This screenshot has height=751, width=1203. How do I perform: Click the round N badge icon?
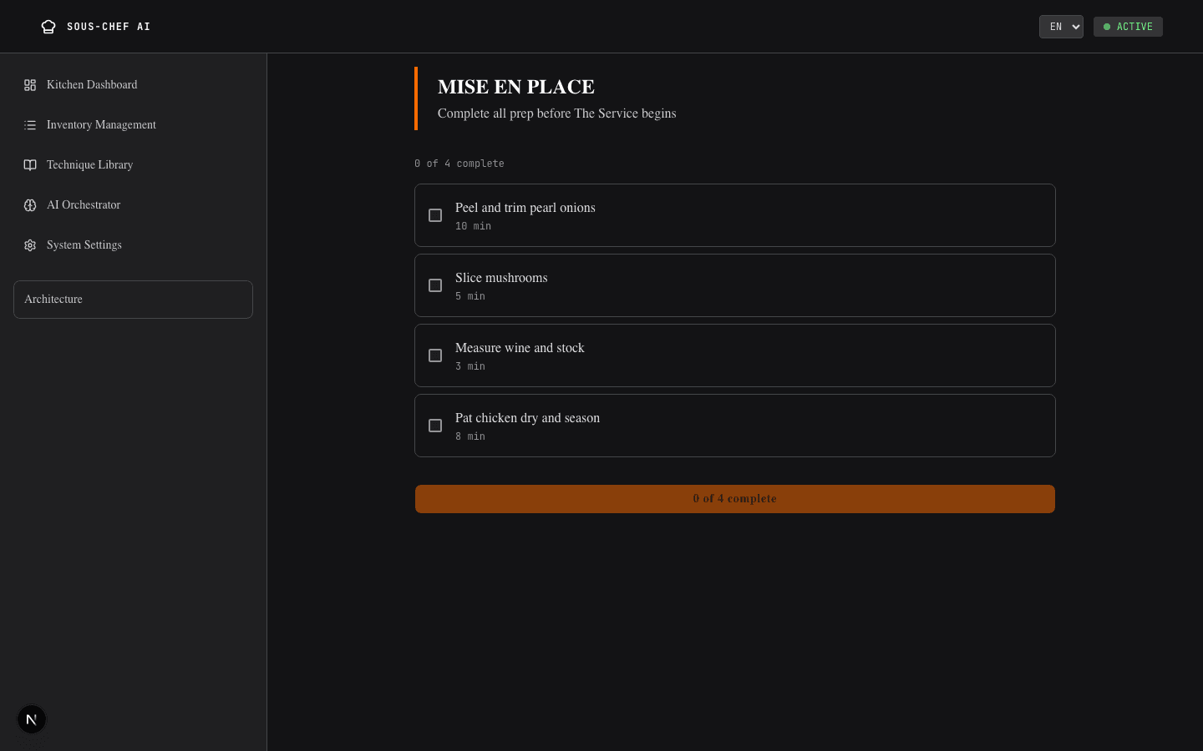[32, 719]
